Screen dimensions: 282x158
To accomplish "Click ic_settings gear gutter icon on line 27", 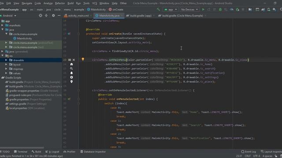I will 71,77.
